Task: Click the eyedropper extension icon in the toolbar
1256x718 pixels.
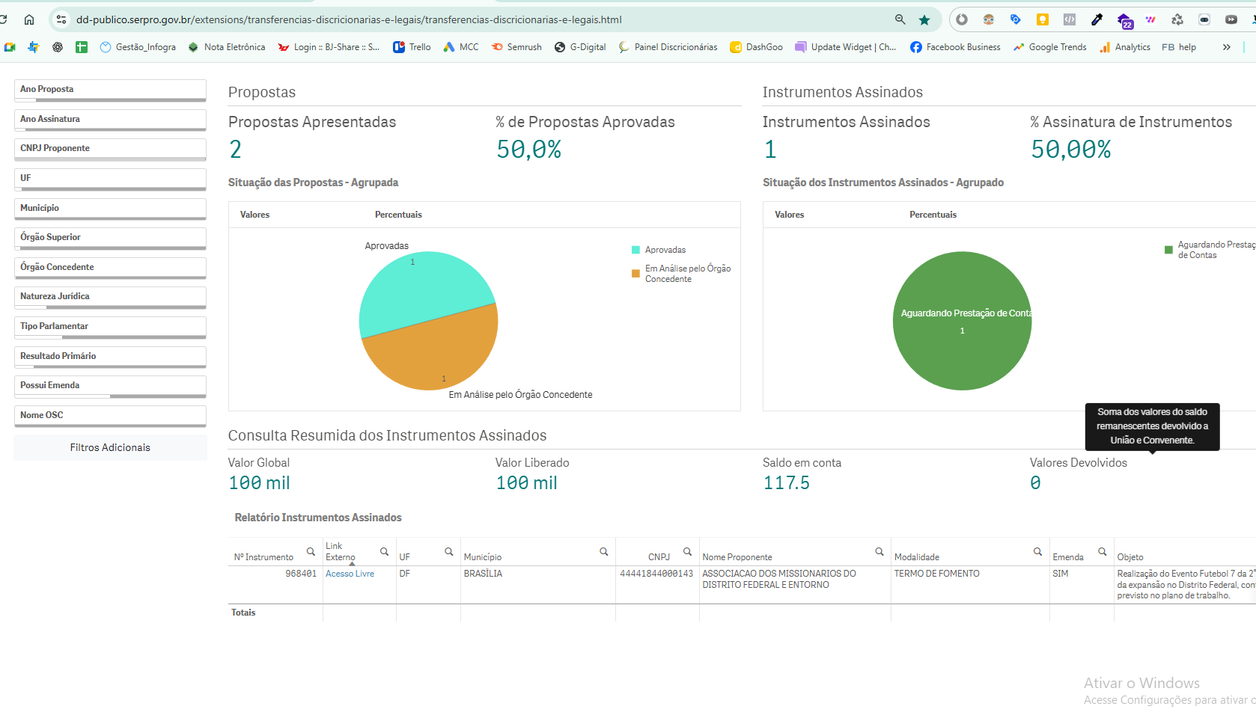Action: [x=1097, y=19]
